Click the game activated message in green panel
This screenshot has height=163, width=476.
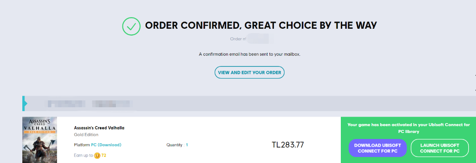pos(409,128)
